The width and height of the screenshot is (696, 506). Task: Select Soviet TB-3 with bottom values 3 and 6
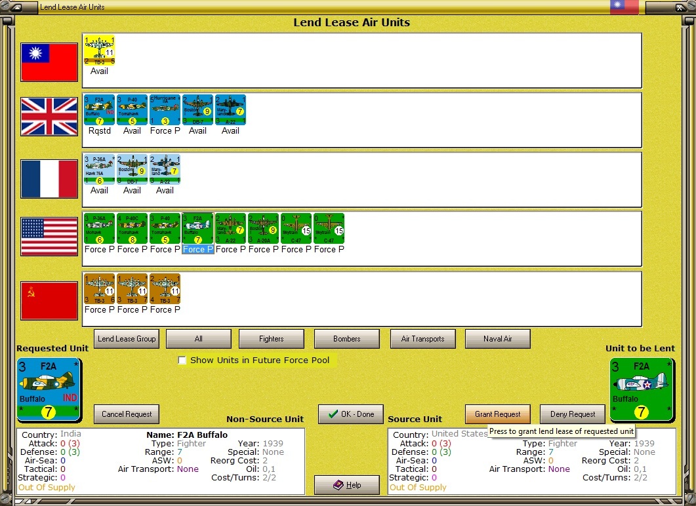pos(100,288)
